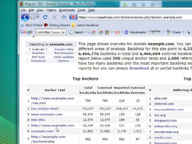
Task: Open the Search button dropdown arrow
Action: point(86,32)
